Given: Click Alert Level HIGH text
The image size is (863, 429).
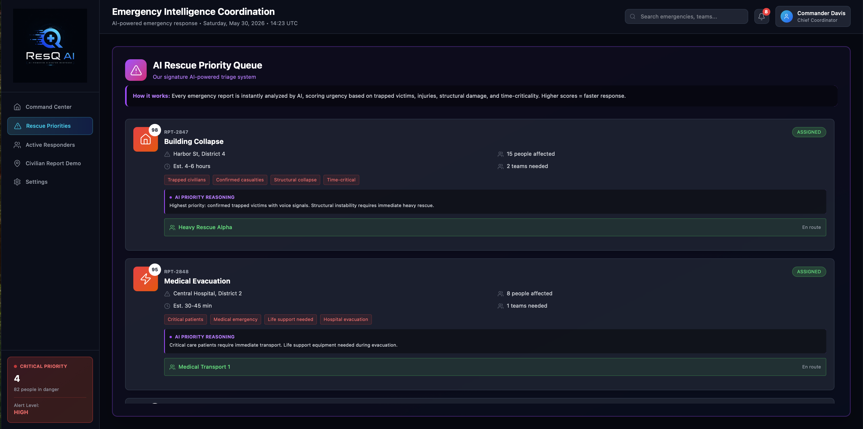Looking at the screenshot, I should point(21,412).
